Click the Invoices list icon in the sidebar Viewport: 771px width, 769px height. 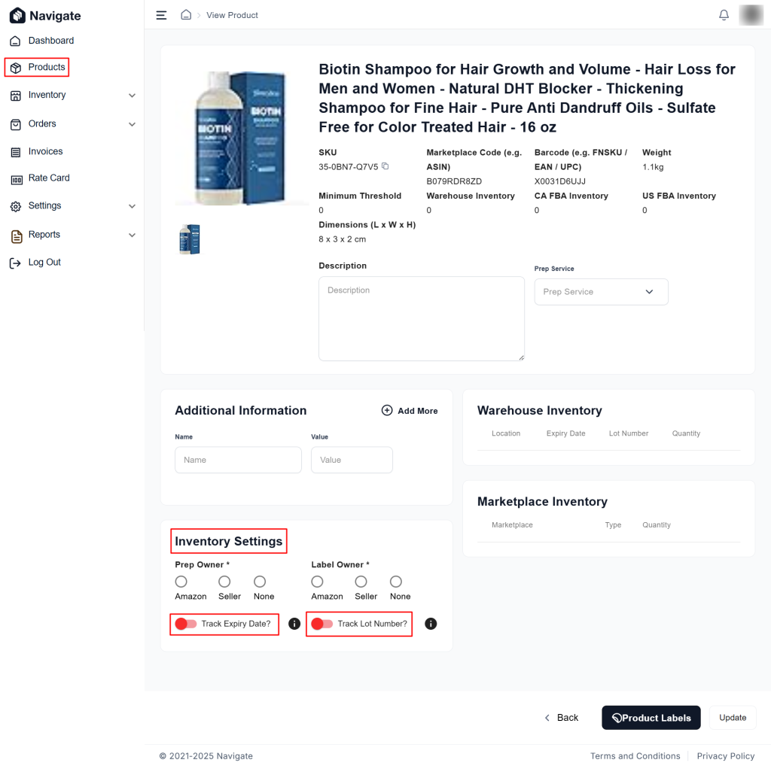pos(16,152)
